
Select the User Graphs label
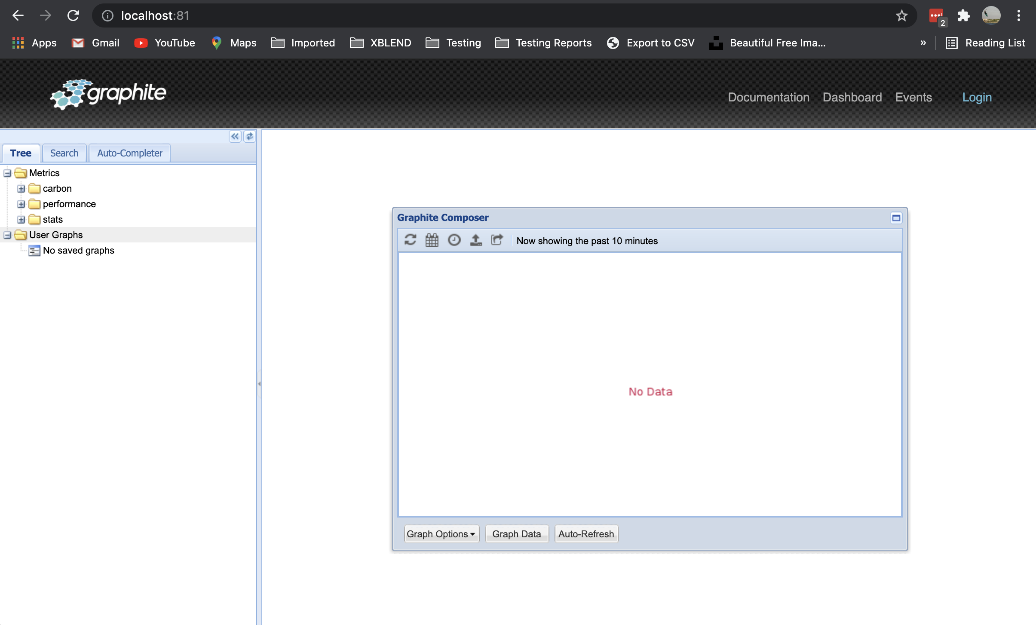click(56, 235)
